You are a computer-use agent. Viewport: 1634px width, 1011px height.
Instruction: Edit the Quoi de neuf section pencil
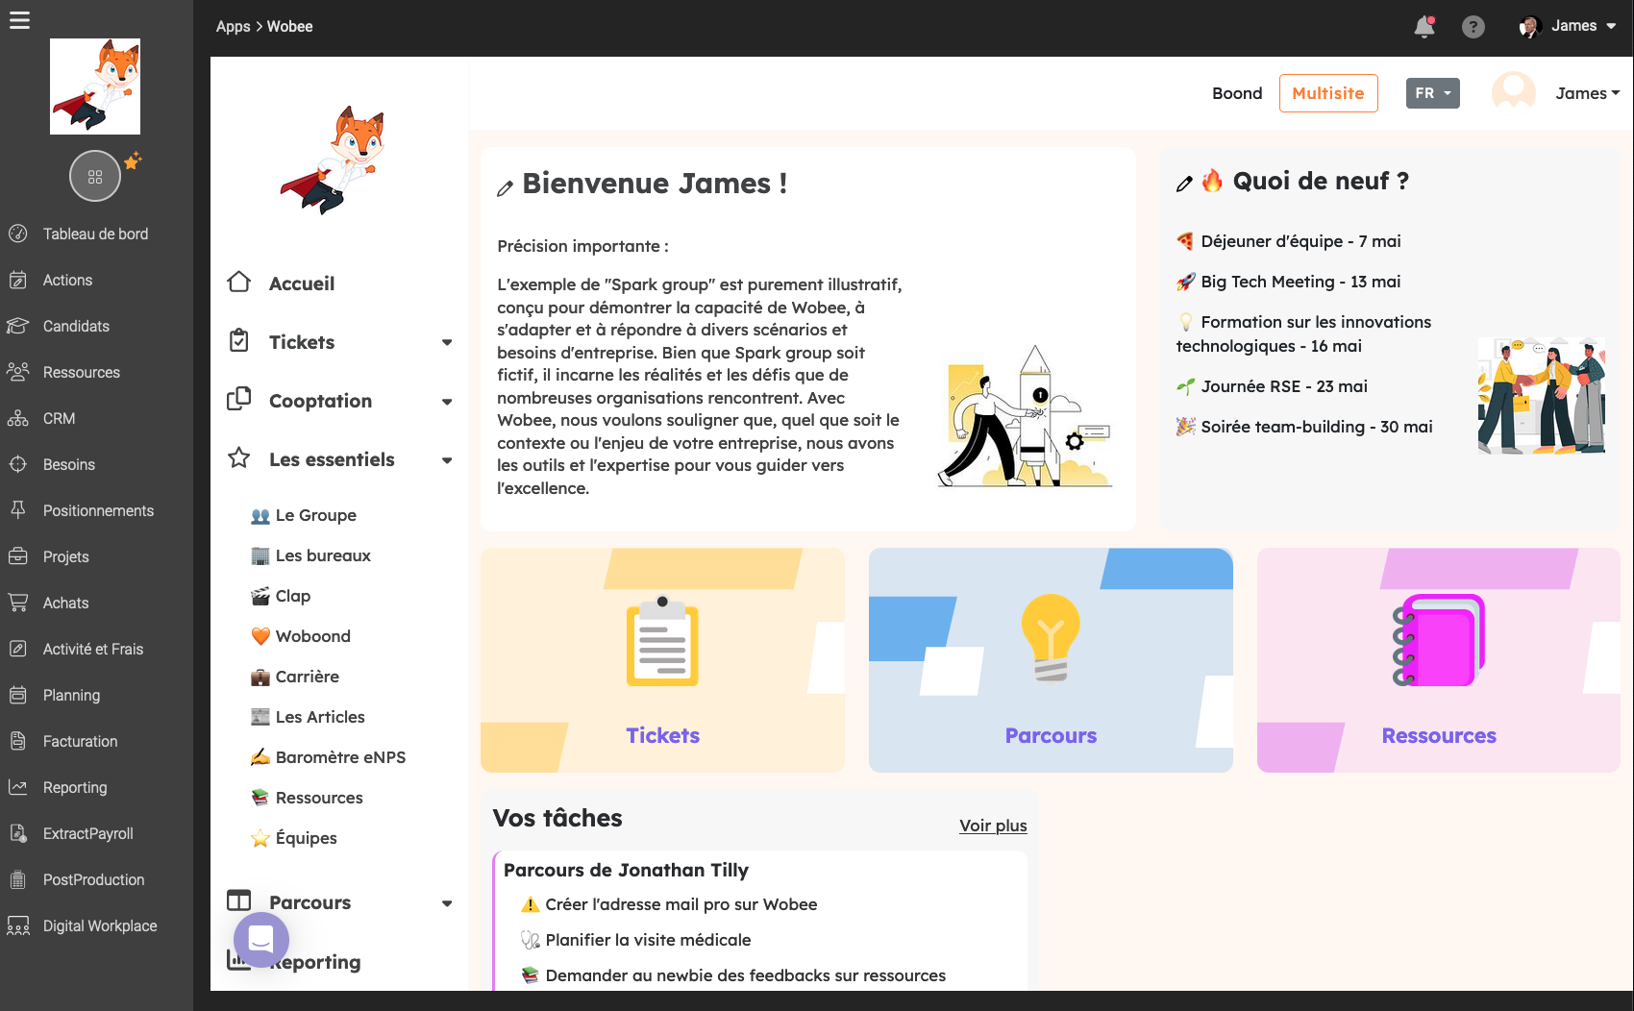(x=1184, y=185)
